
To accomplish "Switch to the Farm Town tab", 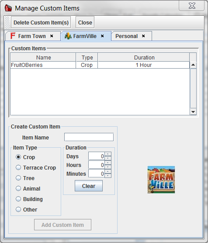I will [x=32, y=36].
